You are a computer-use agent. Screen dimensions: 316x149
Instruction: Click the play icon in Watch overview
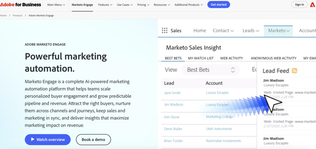pyautogui.click(x=32, y=139)
